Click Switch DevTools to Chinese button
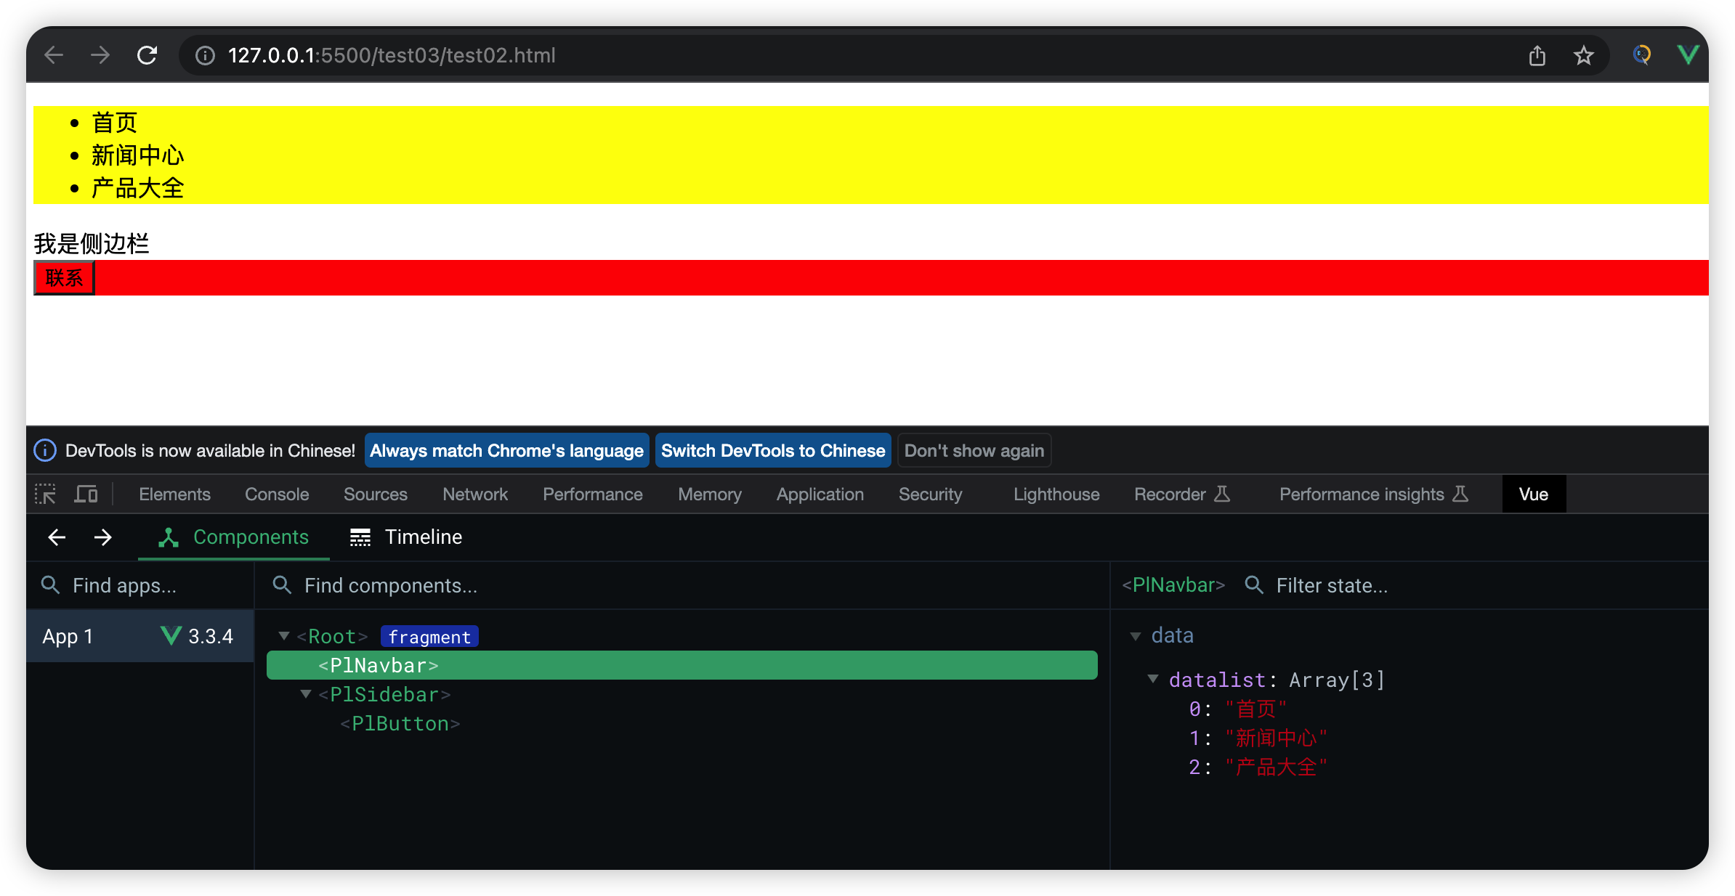Image resolution: width=1735 pixels, height=896 pixels. pos(773,451)
